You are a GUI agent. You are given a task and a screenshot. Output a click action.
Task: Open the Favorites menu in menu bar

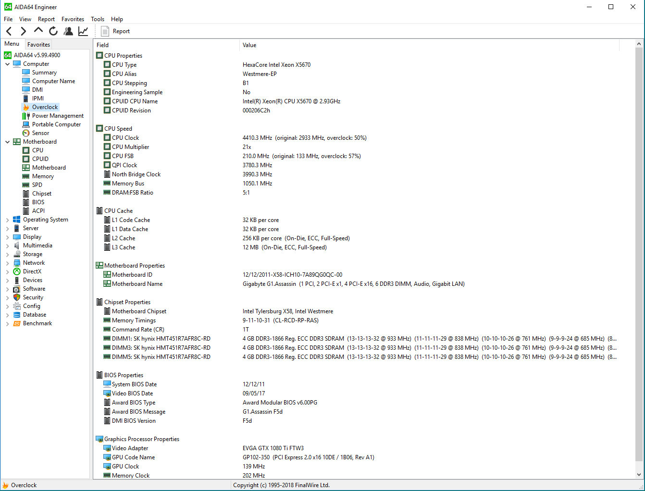pyautogui.click(x=73, y=19)
